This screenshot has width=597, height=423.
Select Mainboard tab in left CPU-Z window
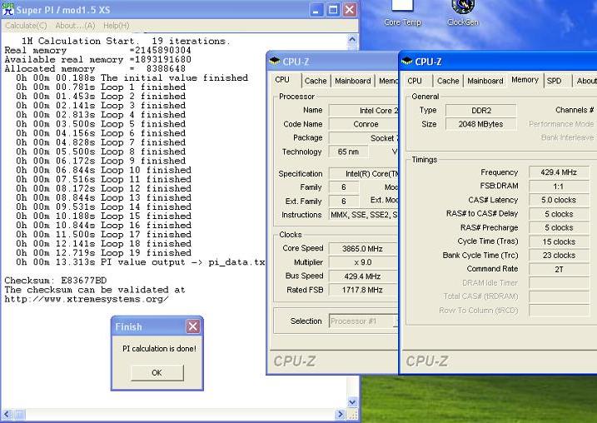(352, 81)
